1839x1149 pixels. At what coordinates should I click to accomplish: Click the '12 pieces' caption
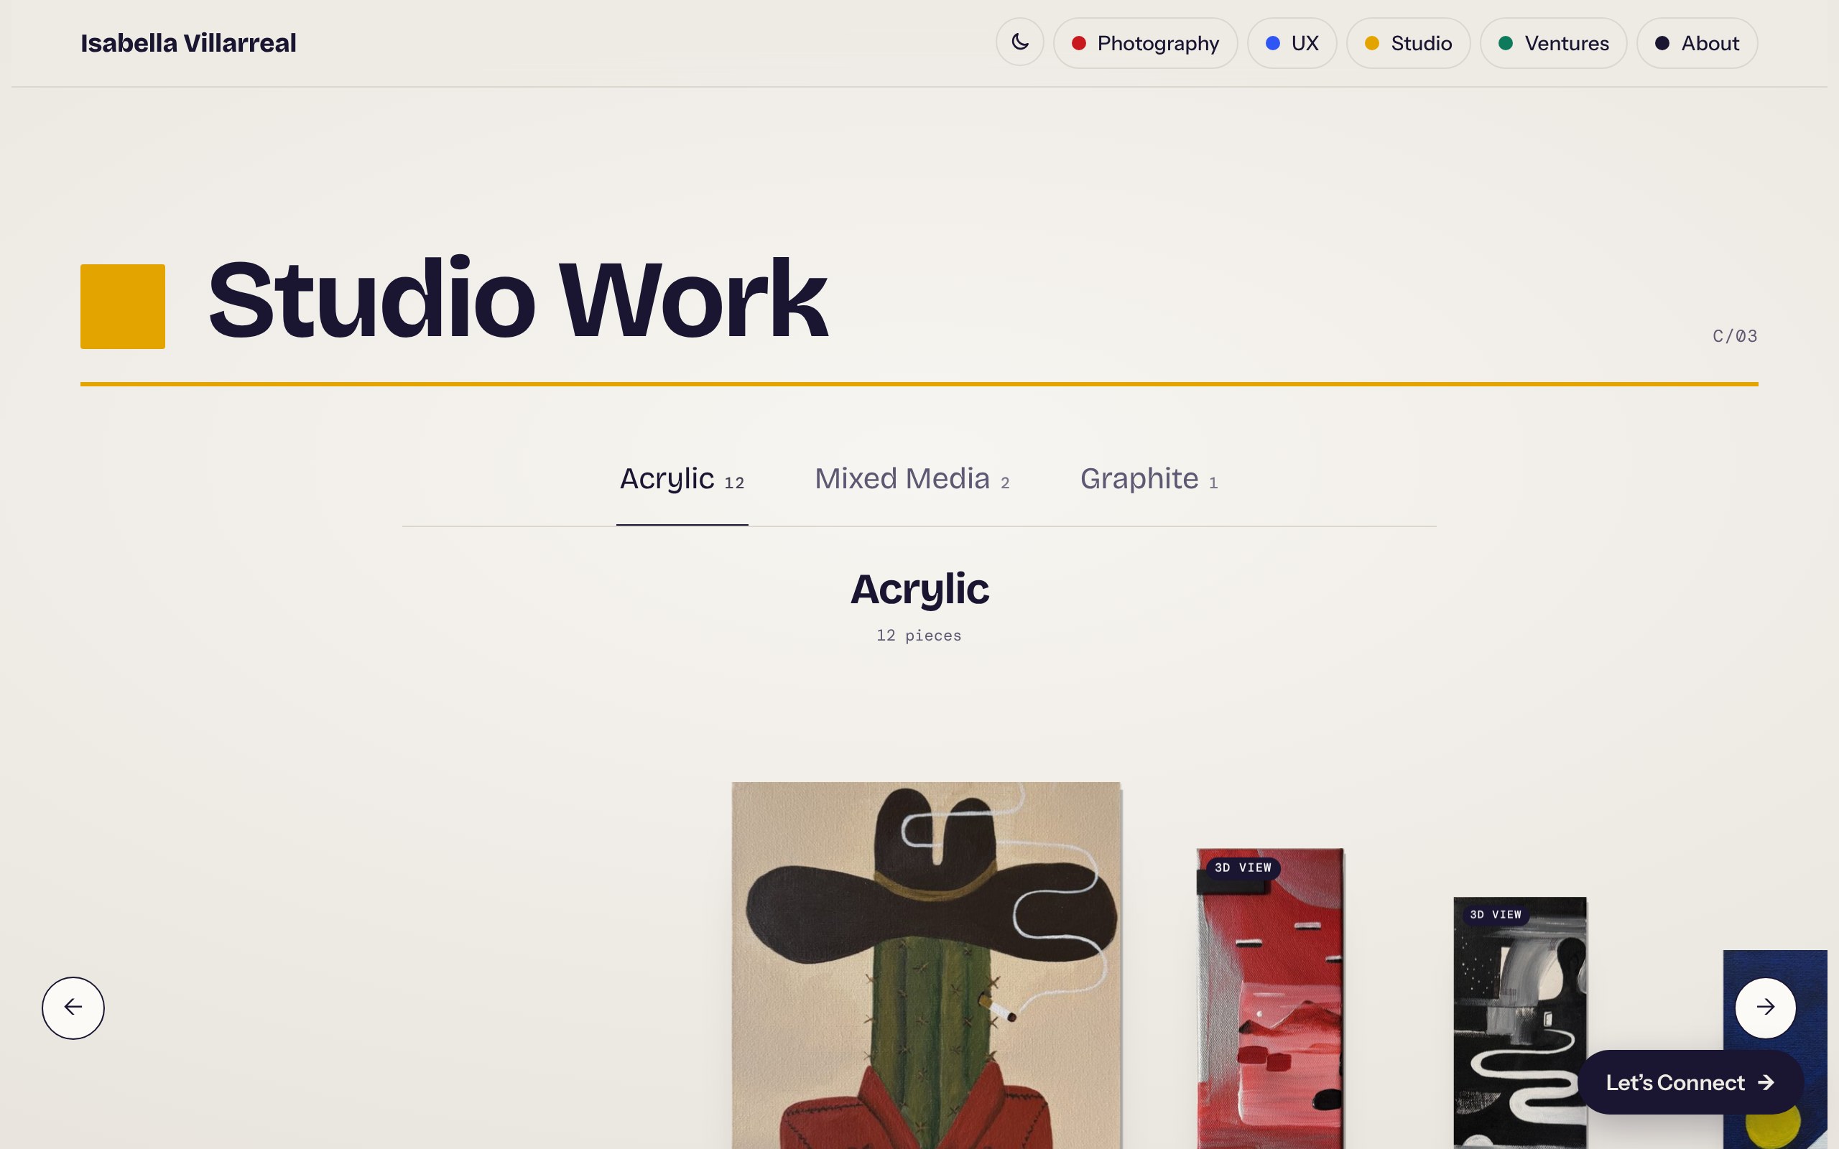(x=919, y=636)
